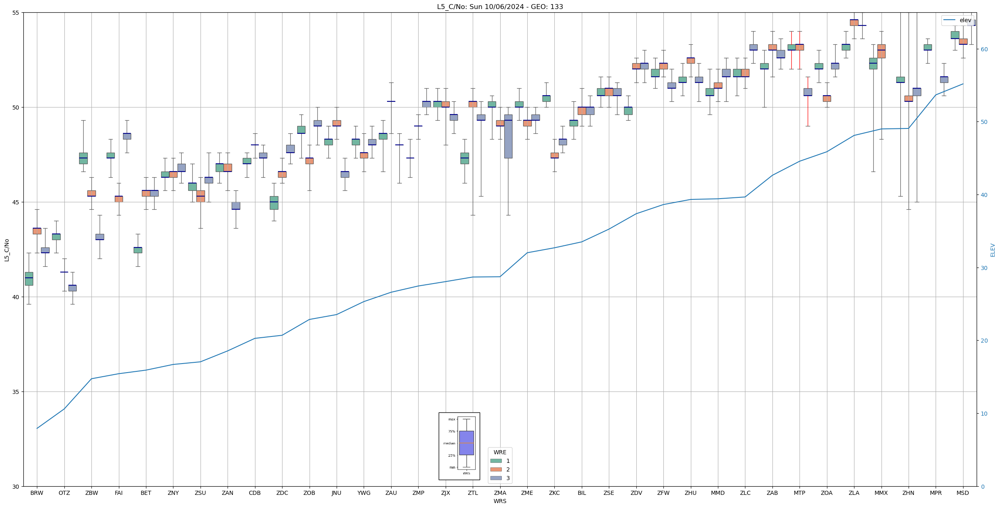Click the green WRE 1 legend swatch
1000x508 pixels.
click(496, 461)
